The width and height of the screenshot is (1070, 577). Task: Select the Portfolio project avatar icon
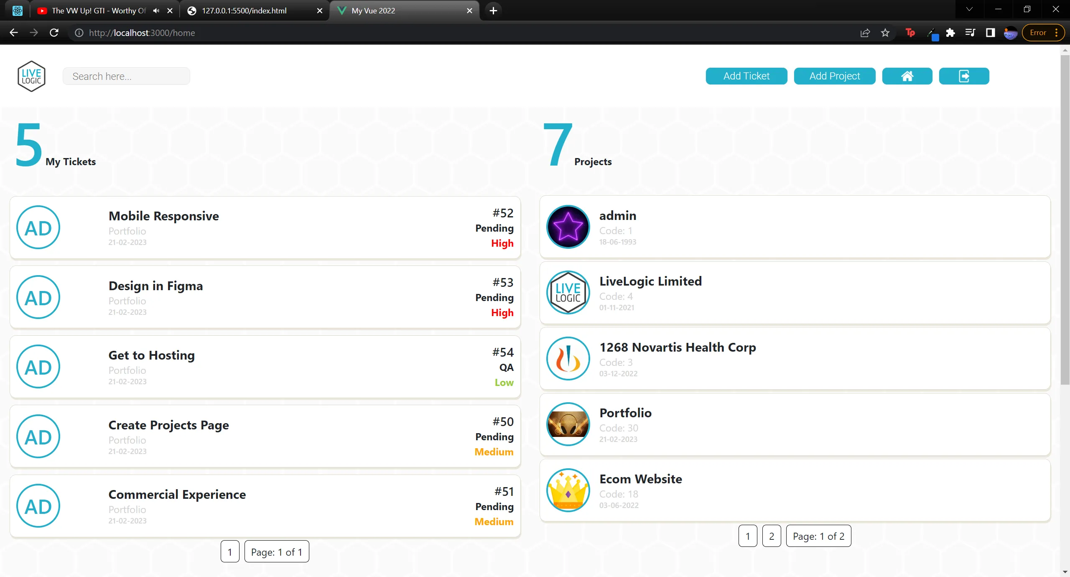pyautogui.click(x=567, y=424)
